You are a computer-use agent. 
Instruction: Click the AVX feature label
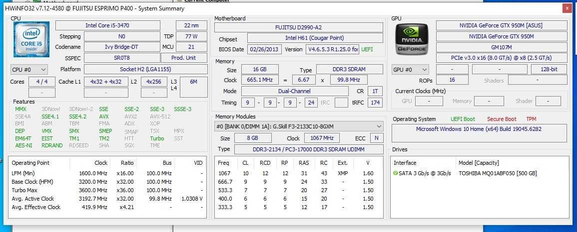(104, 116)
